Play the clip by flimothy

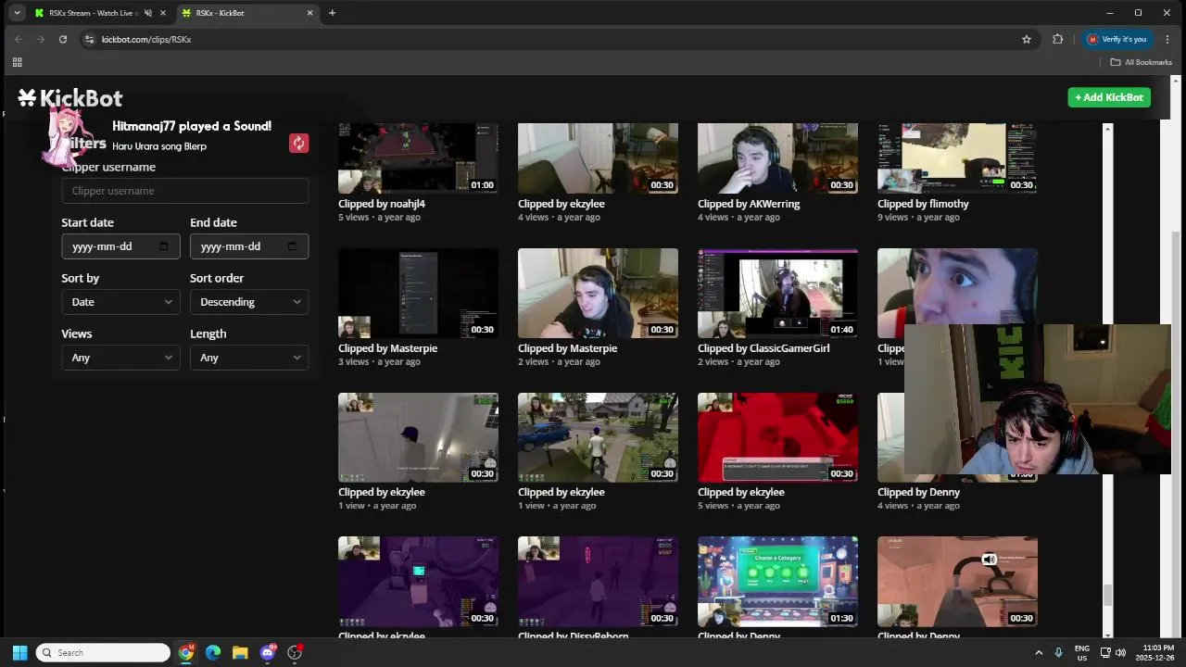pyautogui.click(x=957, y=158)
